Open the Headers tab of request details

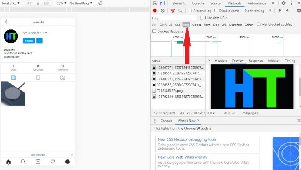pos(221,61)
